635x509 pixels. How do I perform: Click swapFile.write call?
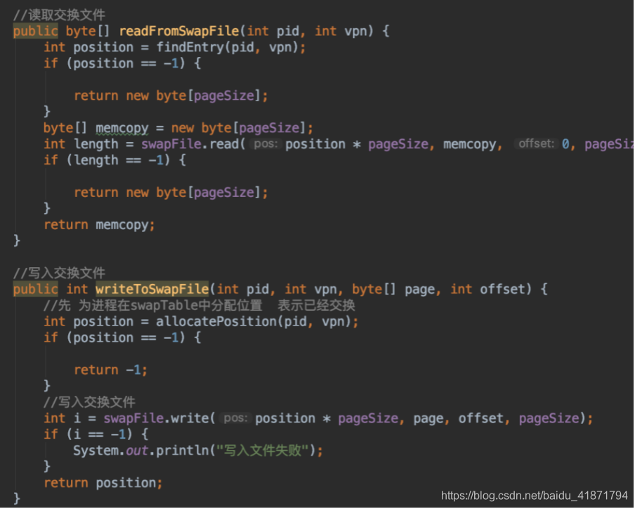click(159, 418)
